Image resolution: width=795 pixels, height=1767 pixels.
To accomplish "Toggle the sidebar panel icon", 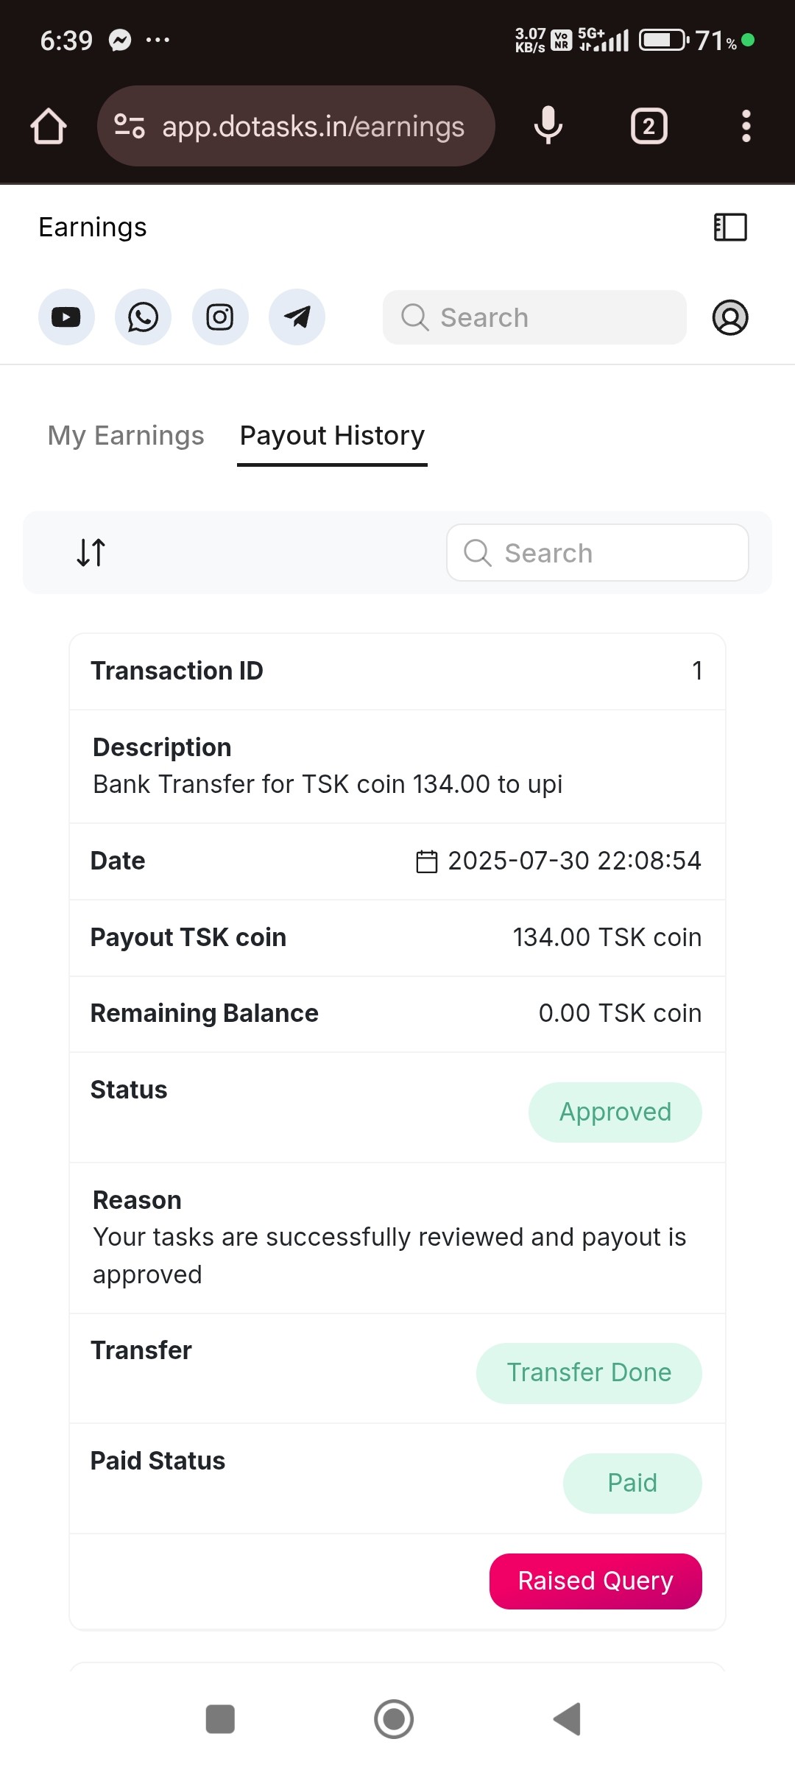I will tap(730, 227).
